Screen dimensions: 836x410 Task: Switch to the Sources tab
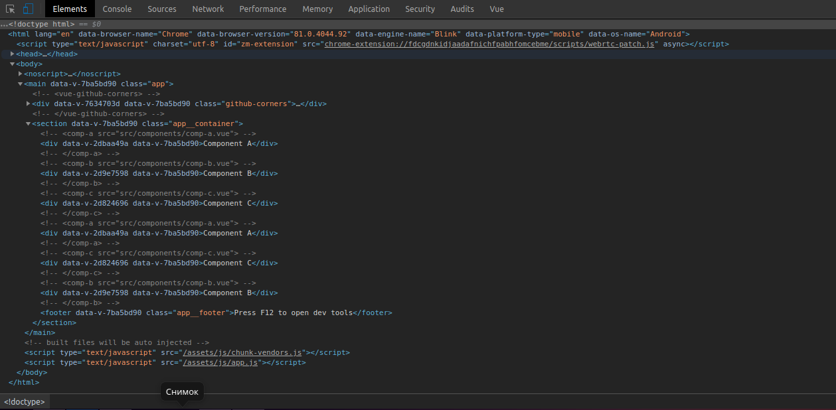(x=162, y=9)
